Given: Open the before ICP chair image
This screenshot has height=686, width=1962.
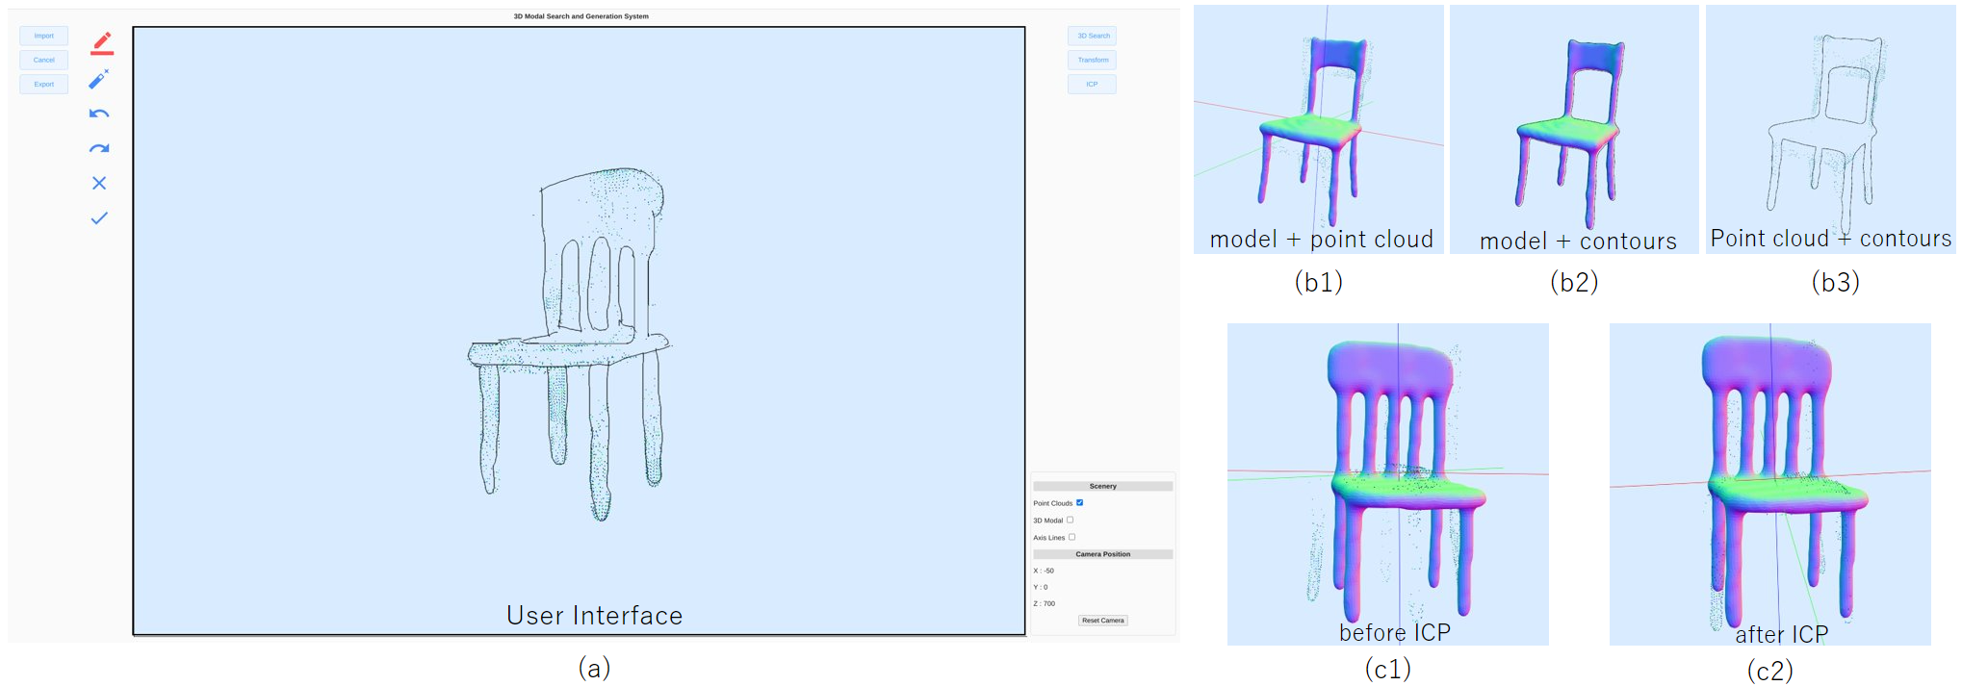Looking at the screenshot, I should (1387, 484).
